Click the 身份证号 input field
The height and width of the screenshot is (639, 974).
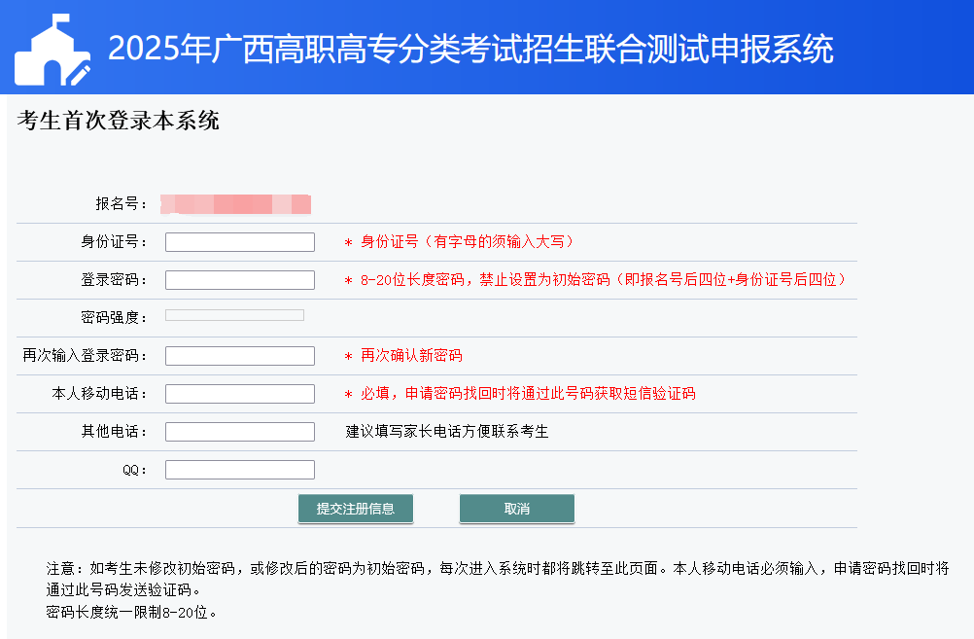point(240,242)
